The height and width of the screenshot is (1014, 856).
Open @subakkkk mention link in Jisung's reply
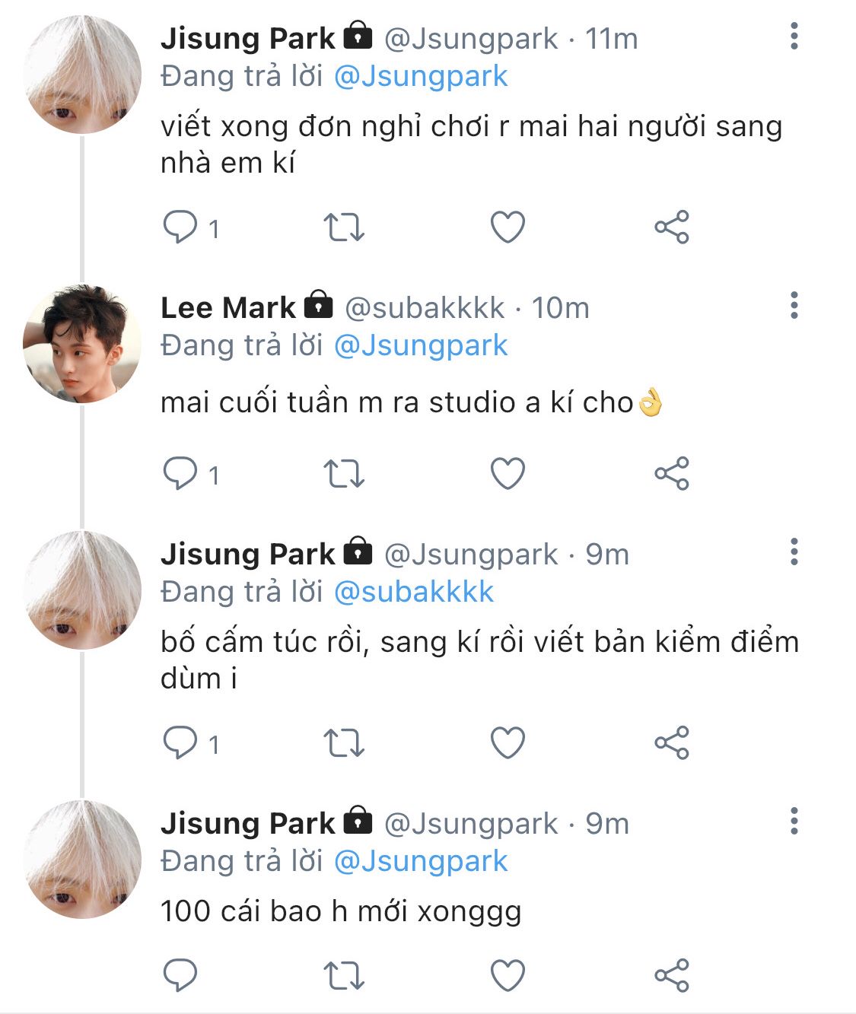[414, 592]
